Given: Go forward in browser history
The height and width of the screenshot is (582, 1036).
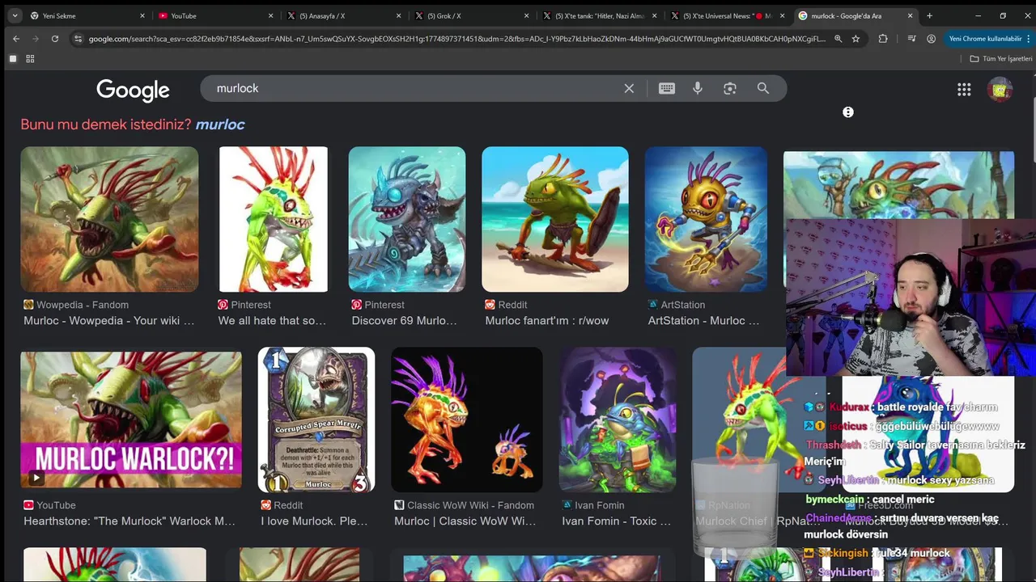Looking at the screenshot, I should [35, 38].
